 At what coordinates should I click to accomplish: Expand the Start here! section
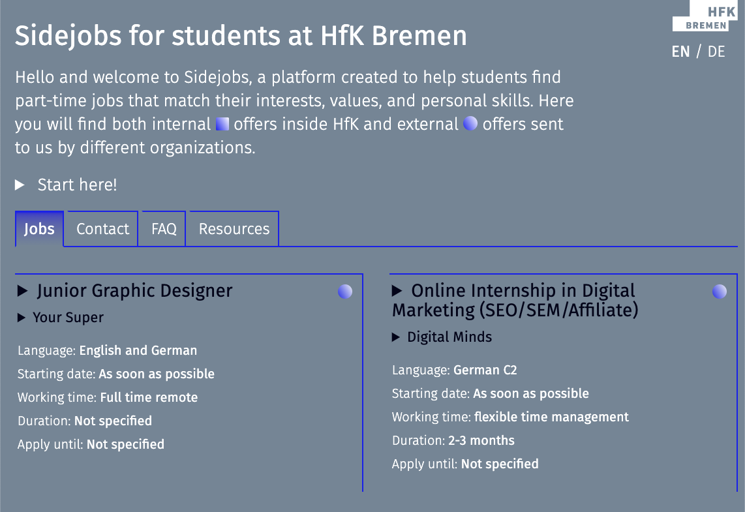tap(20, 185)
